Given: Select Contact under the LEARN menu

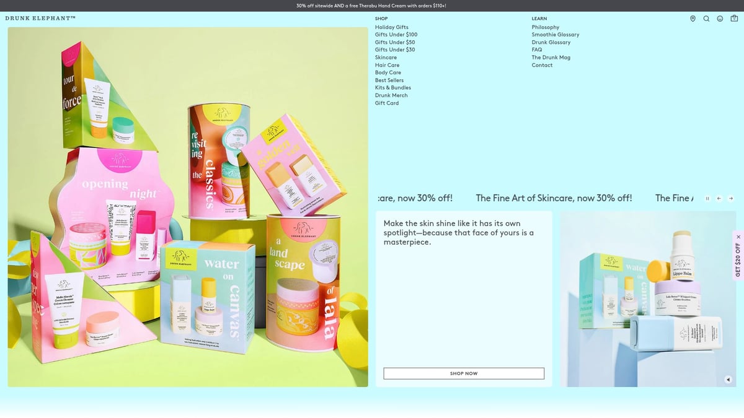Looking at the screenshot, I should tap(542, 64).
